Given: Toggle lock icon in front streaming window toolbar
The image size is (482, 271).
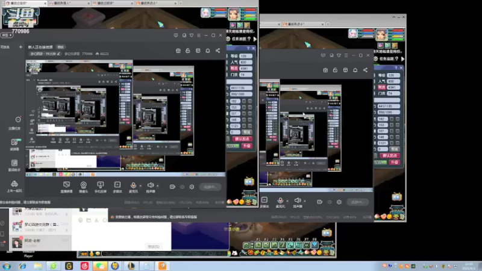Looking at the screenshot, I should point(188,51).
